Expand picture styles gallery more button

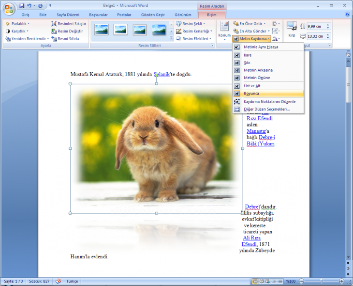click(171, 38)
